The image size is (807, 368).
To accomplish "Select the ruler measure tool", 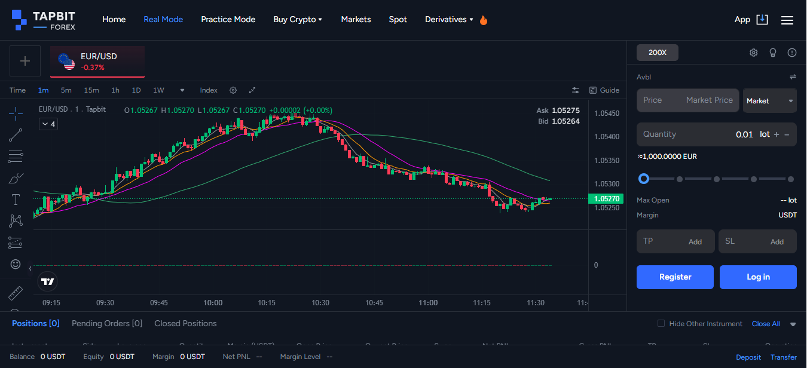I will [16, 293].
